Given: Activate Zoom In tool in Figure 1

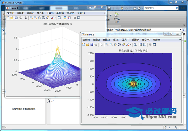Looking at the screenshot, I should click(31, 18).
